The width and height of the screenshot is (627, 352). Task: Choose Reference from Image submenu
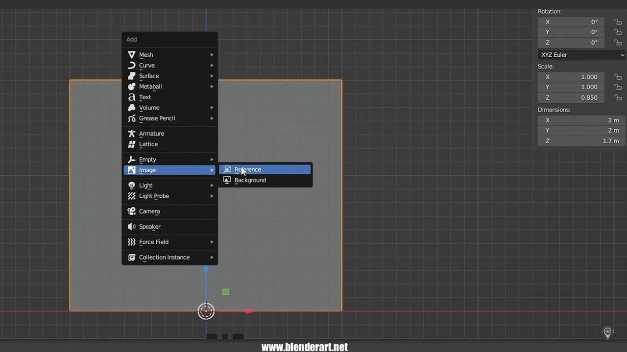(265, 169)
